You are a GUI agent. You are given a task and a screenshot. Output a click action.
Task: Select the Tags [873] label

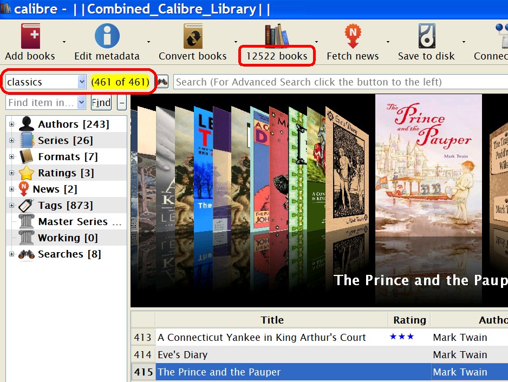66,205
